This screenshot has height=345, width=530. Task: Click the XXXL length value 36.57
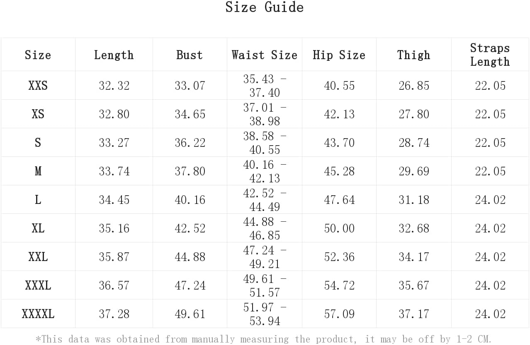(114, 285)
